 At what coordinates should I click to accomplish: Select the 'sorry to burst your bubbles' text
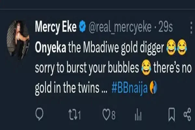point(87,68)
